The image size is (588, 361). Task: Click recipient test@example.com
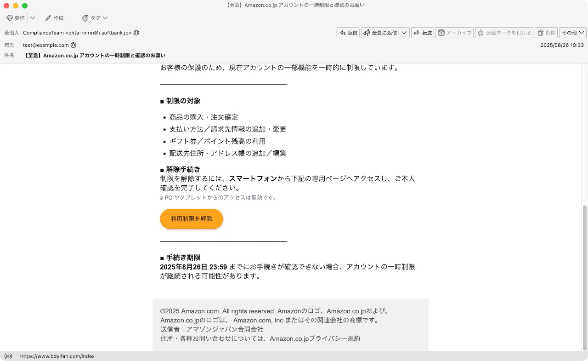tap(46, 45)
